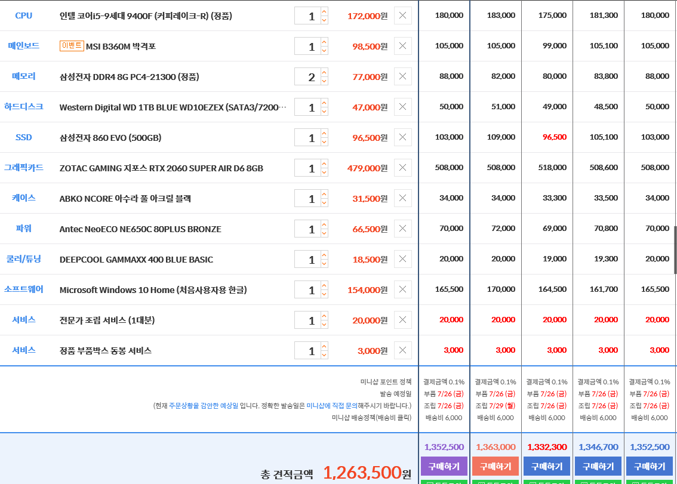The image size is (677, 484).
Task: Increase quantity of DEEPCOOL GAMMAXX cooler
Action: (324, 255)
